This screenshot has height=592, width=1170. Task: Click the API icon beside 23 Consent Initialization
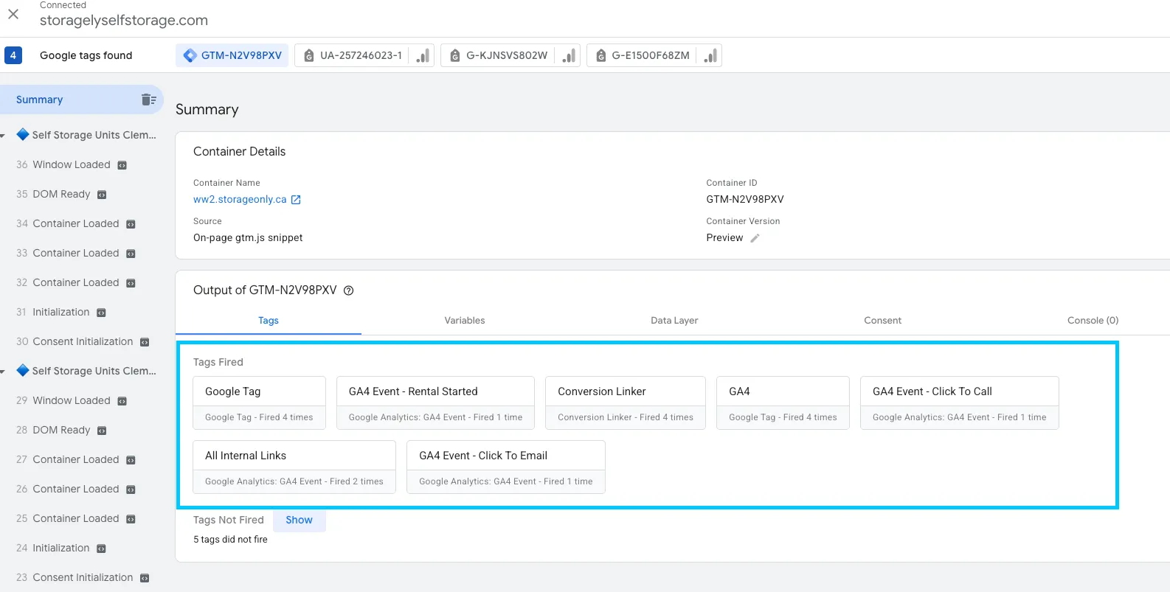click(x=145, y=578)
